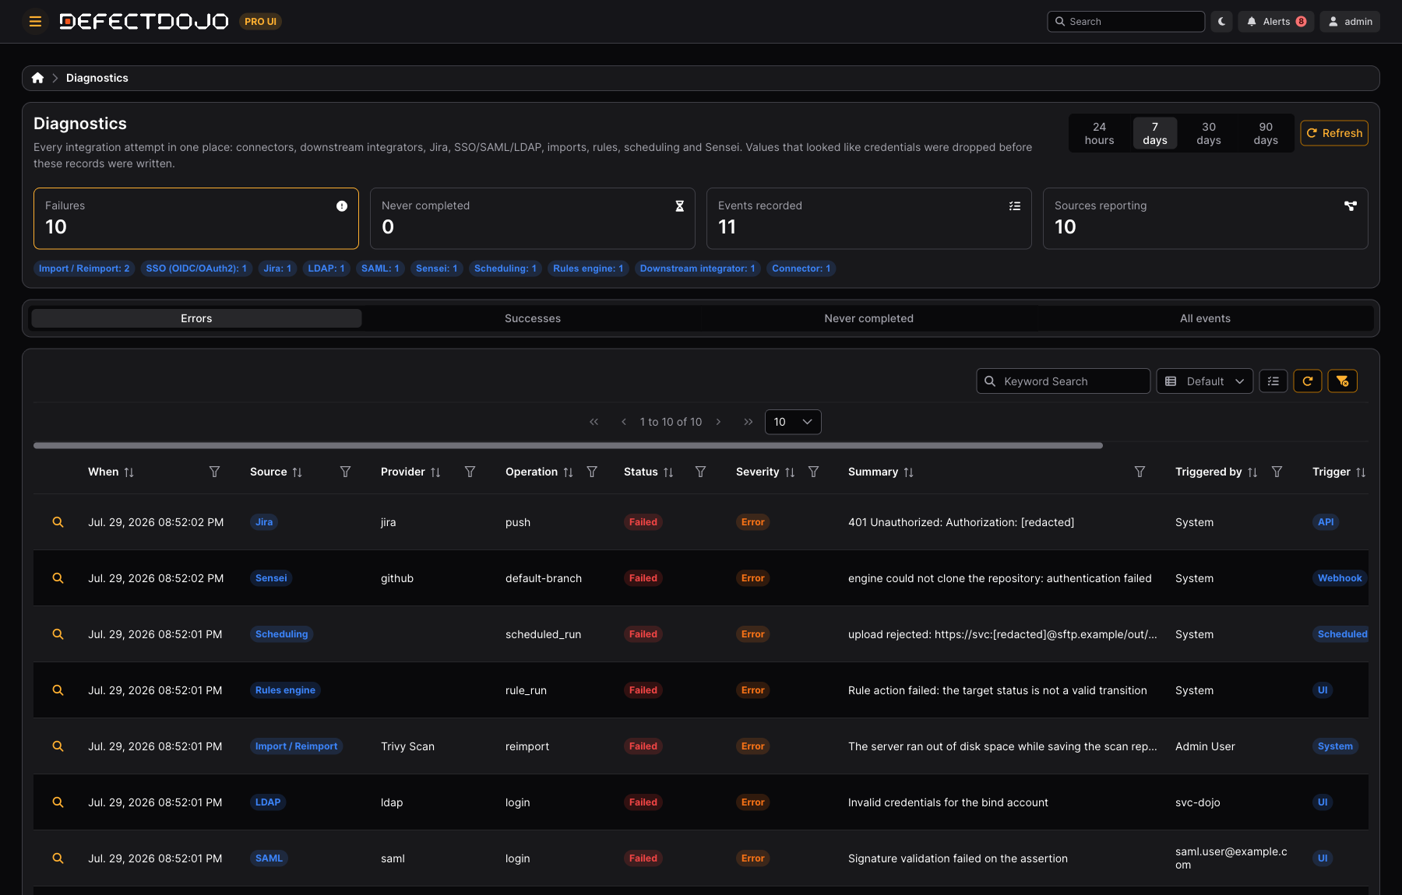1402x895 pixels.
Task: Switch to the Successes tab
Action: coord(533,318)
